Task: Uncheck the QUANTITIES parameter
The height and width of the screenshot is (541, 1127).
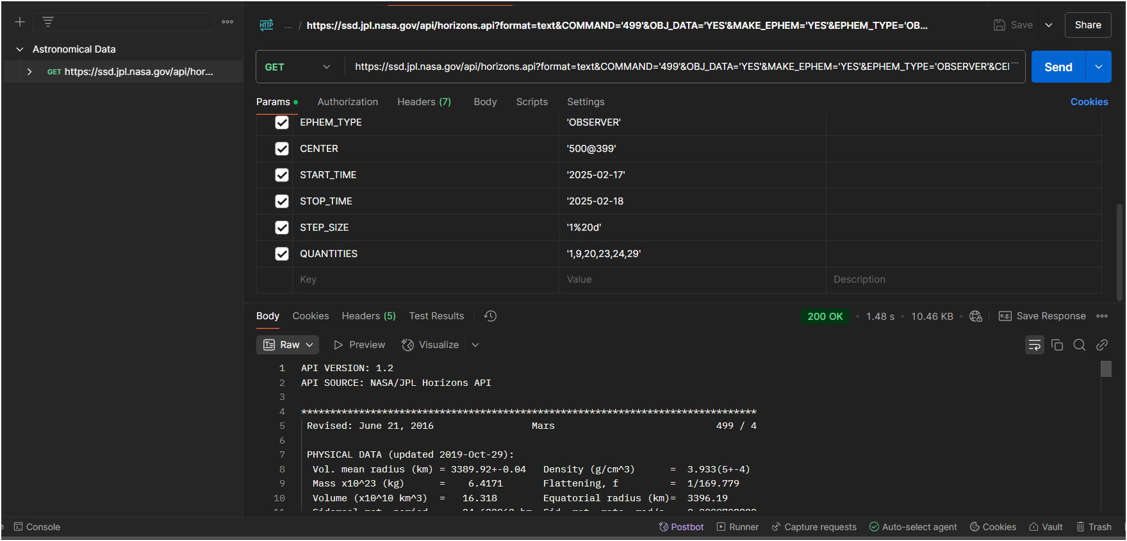Action: pos(282,254)
